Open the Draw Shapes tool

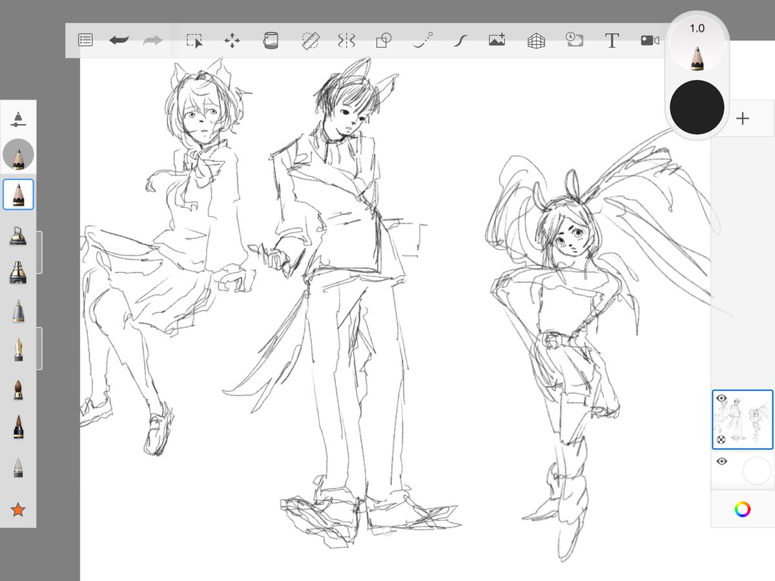pyautogui.click(x=384, y=41)
